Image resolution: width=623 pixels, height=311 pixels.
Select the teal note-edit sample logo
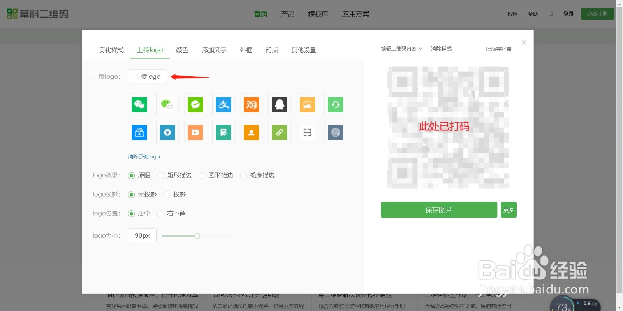[x=224, y=133]
